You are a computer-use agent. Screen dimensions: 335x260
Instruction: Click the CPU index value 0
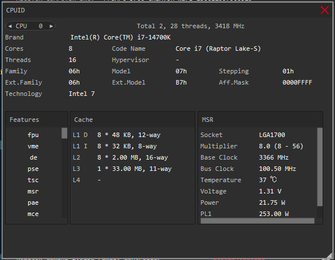[x=41, y=26]
